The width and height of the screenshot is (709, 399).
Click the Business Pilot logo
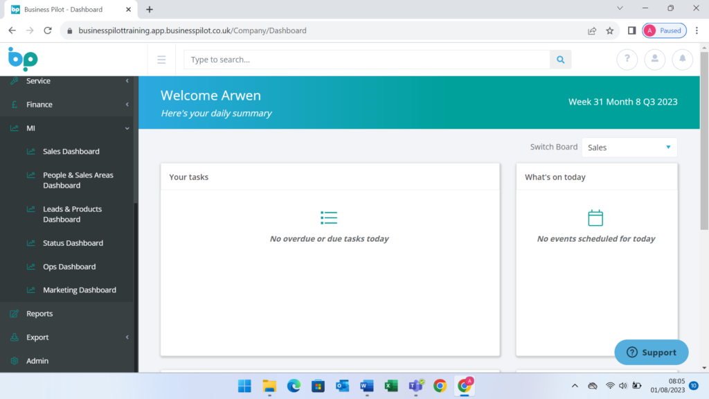tap(23, 60)
